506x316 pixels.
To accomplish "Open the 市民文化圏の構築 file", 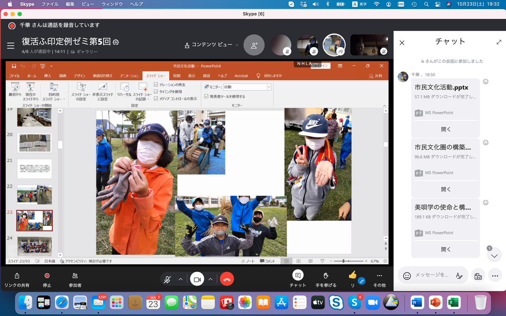I will [446, 189].
